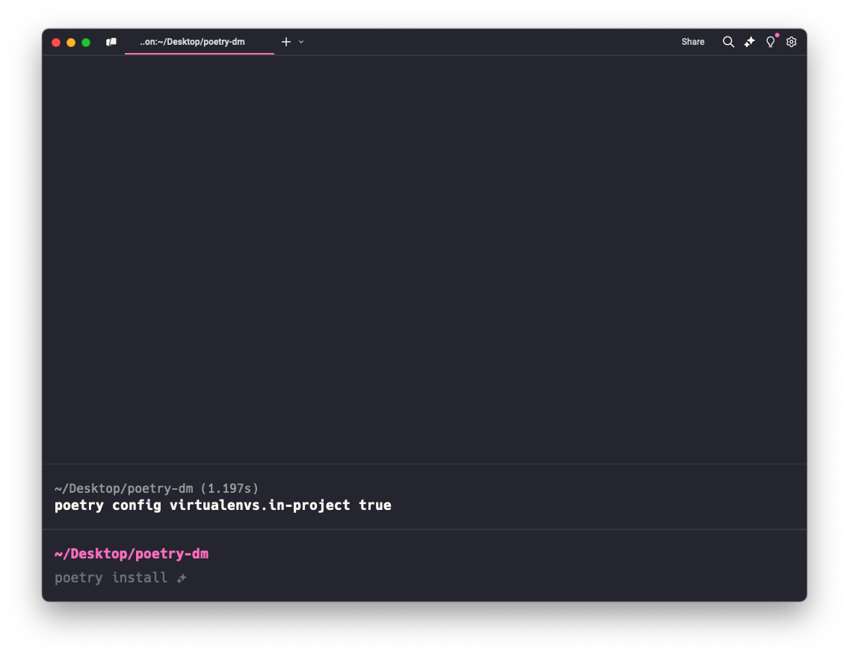Click the new tab plus icon
The height and width of the screenshot is (657, 849).
point(285,42)
